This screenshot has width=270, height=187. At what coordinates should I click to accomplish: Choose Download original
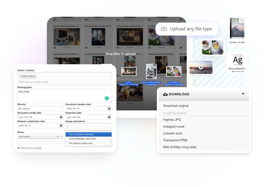[x=176, y=106]
